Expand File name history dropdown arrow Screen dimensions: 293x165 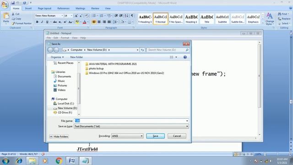(x=187, y=121)
